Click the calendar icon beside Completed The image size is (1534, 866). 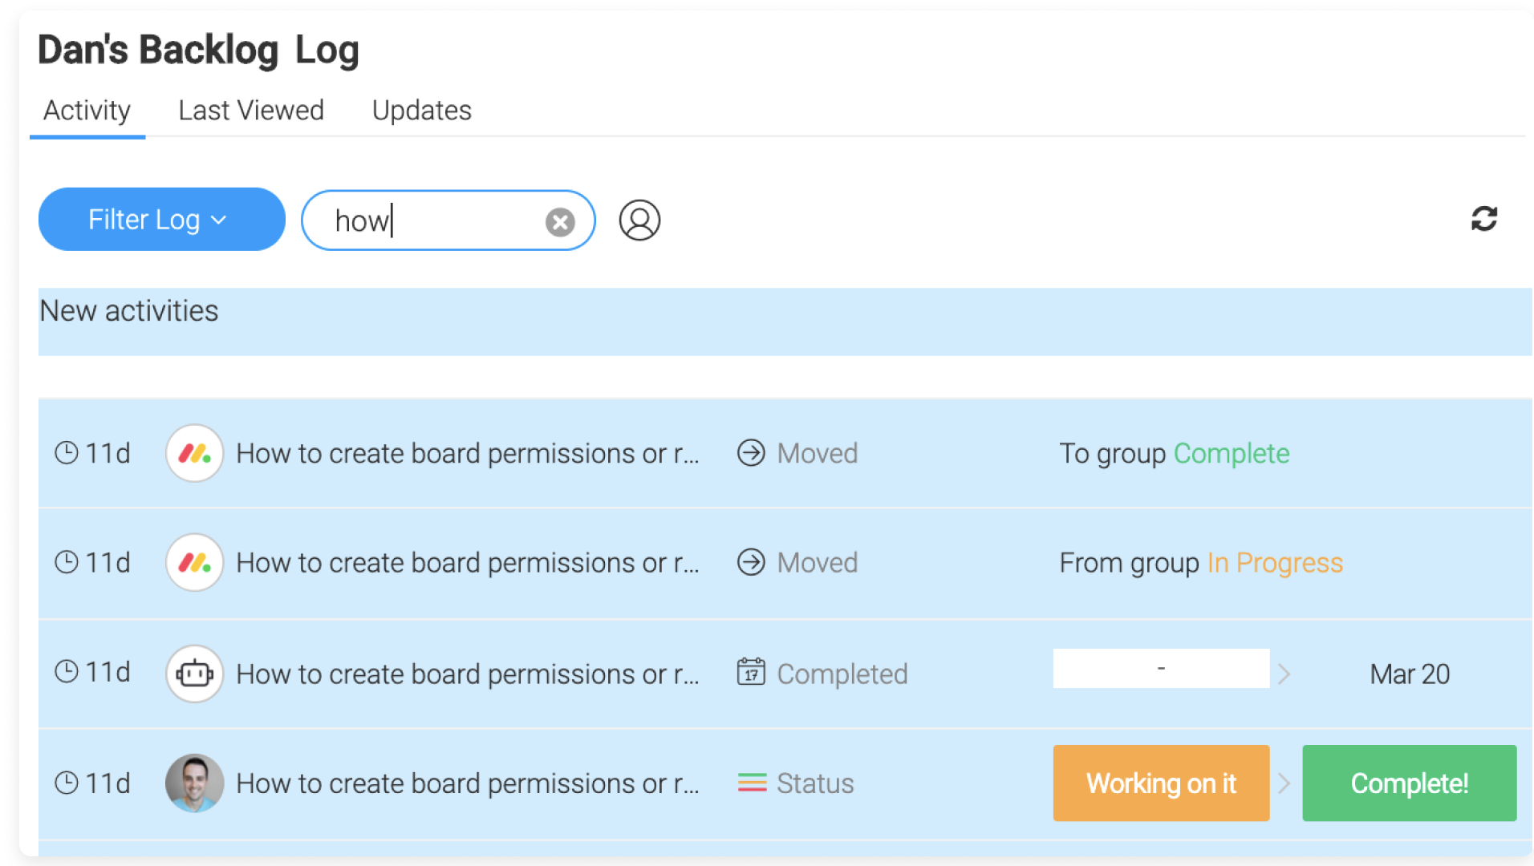(751, 672)
